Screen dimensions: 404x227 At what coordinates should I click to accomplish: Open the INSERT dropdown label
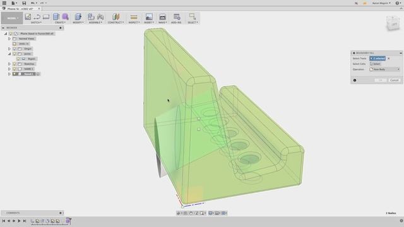click(x=149, y=23)
